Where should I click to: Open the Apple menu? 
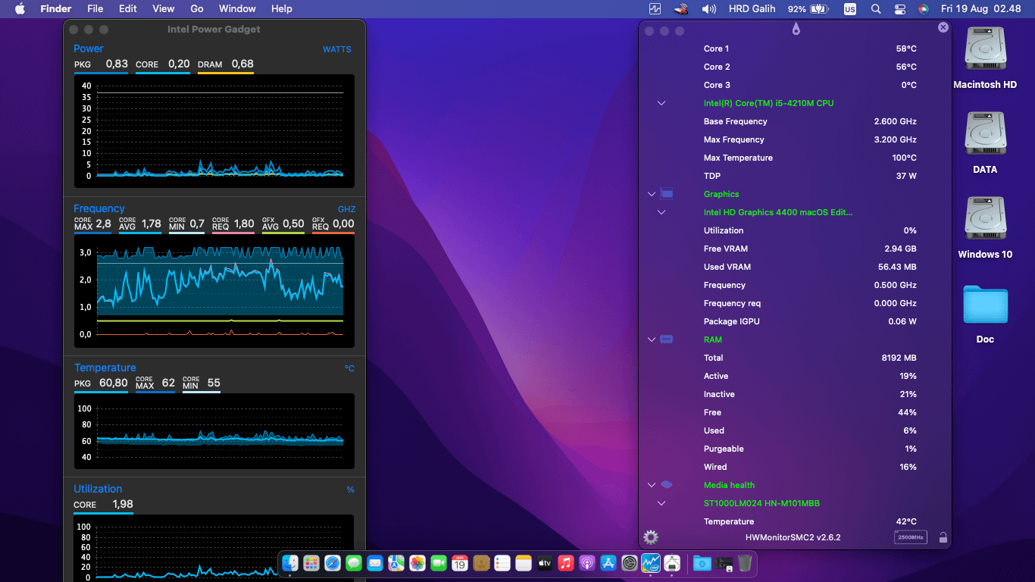tap(20, 8)
